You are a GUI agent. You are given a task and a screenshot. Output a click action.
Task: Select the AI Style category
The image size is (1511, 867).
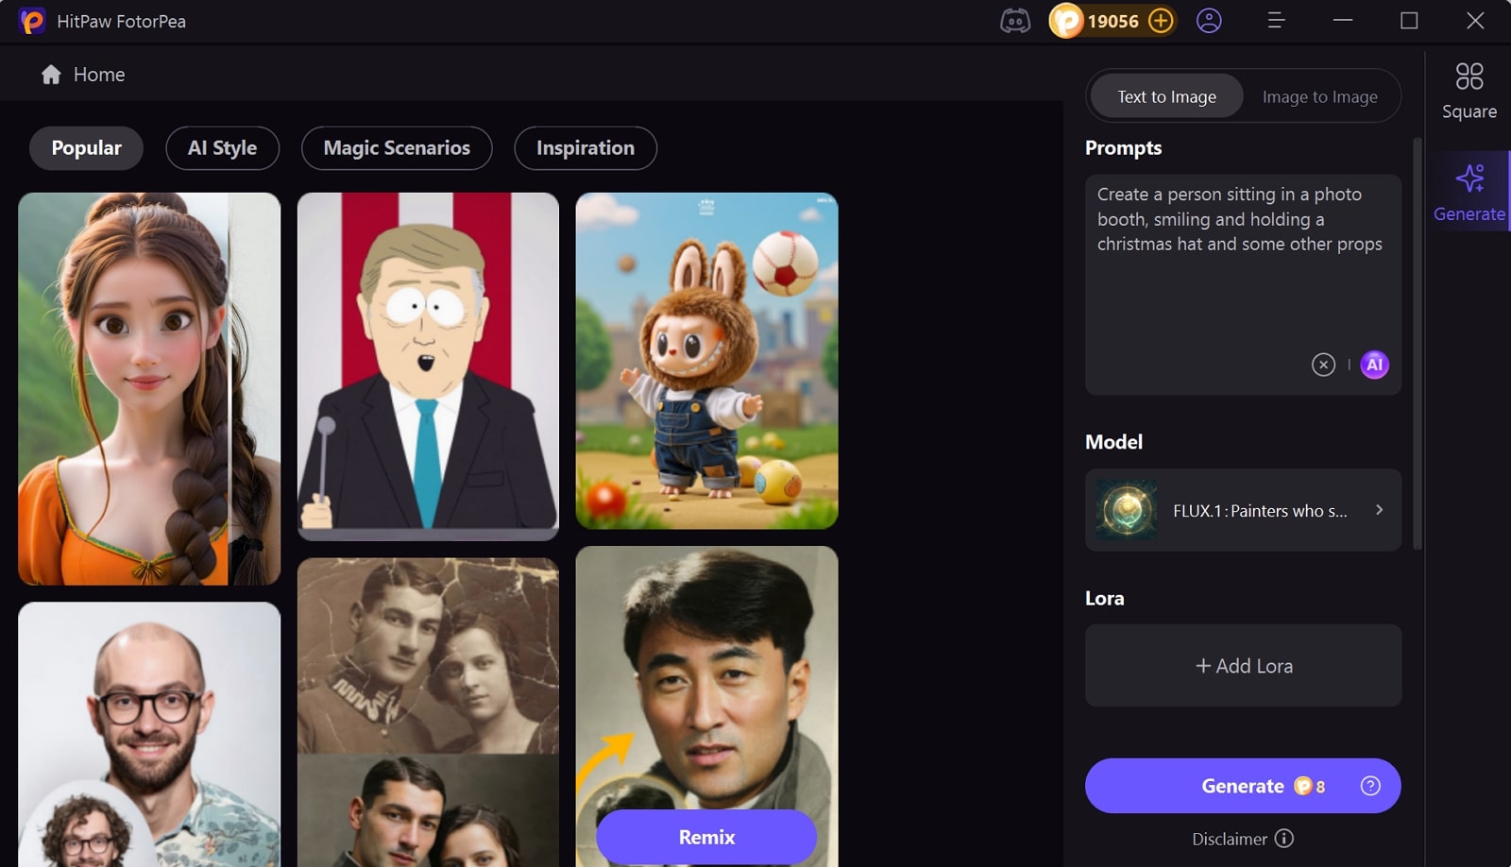(222, 148)
